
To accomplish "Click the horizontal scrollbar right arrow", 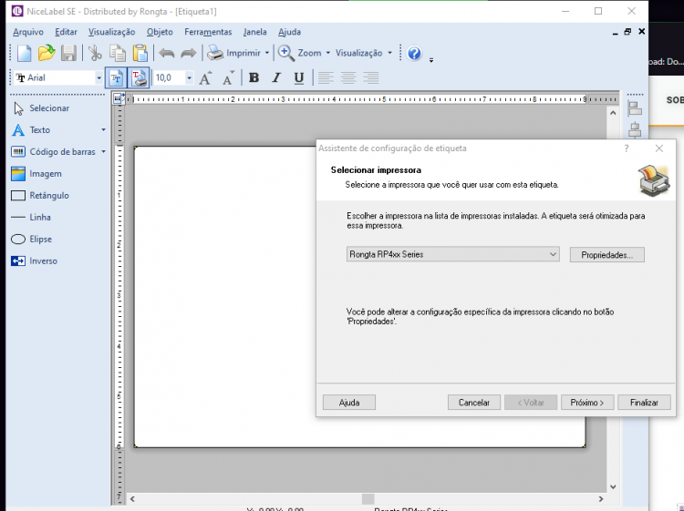I will click(x=601, y=499).
